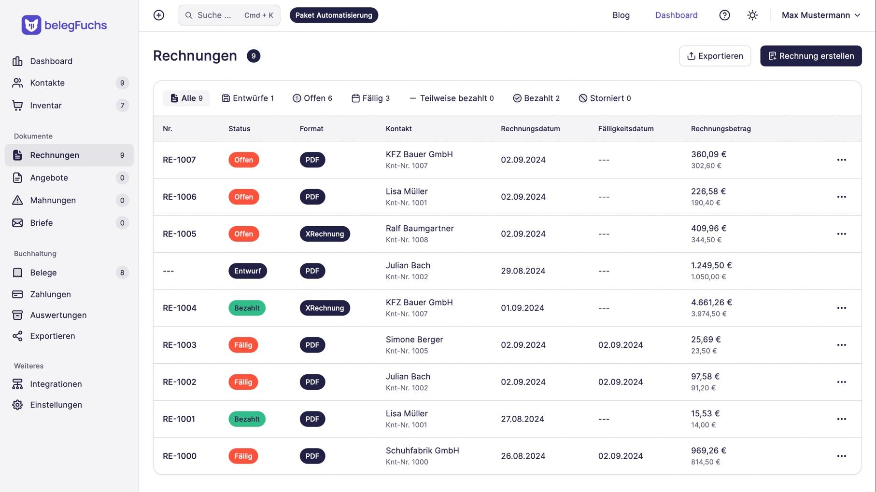Switch to the Bezahlt 2 tab

[x=536, y=98]
